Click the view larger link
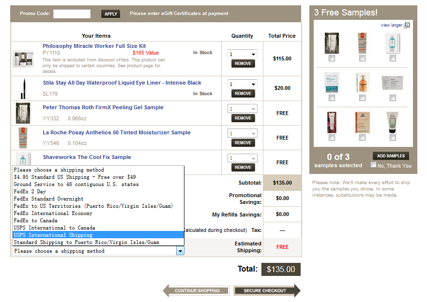Image resolution: width=427 pixels, height=302 pixels. click(x=391, y=25)
